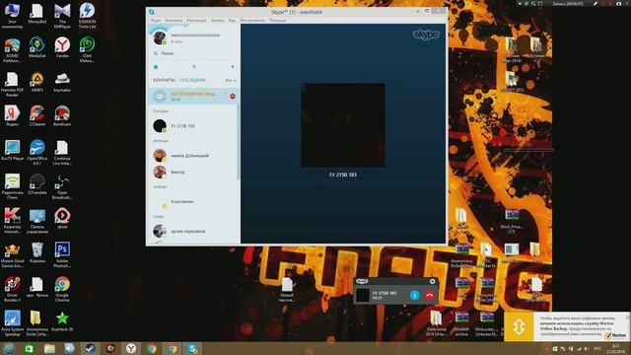End the active call in contact list
The width and height of the screenshot is (631, 355).
(x=233, y=97)
